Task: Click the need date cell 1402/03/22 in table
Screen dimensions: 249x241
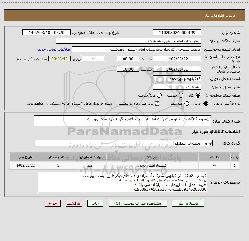Action: [x=26, y=165]
